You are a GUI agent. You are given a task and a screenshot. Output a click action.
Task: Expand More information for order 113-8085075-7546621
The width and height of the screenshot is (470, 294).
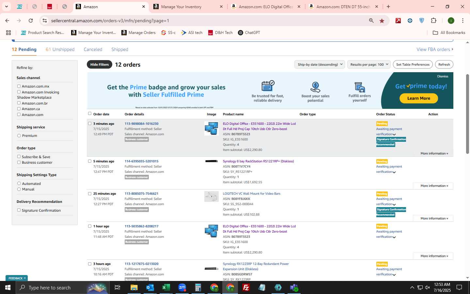(x=433, y=218)
